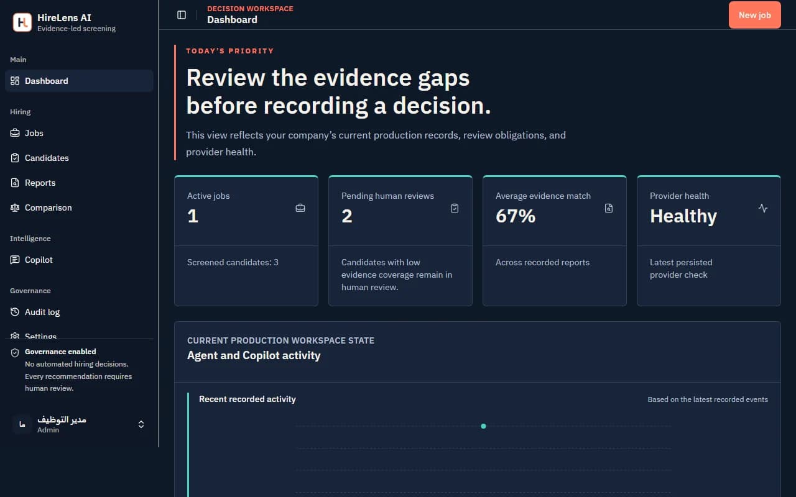Click the document icon on Average evidence match card

point(609,208)
